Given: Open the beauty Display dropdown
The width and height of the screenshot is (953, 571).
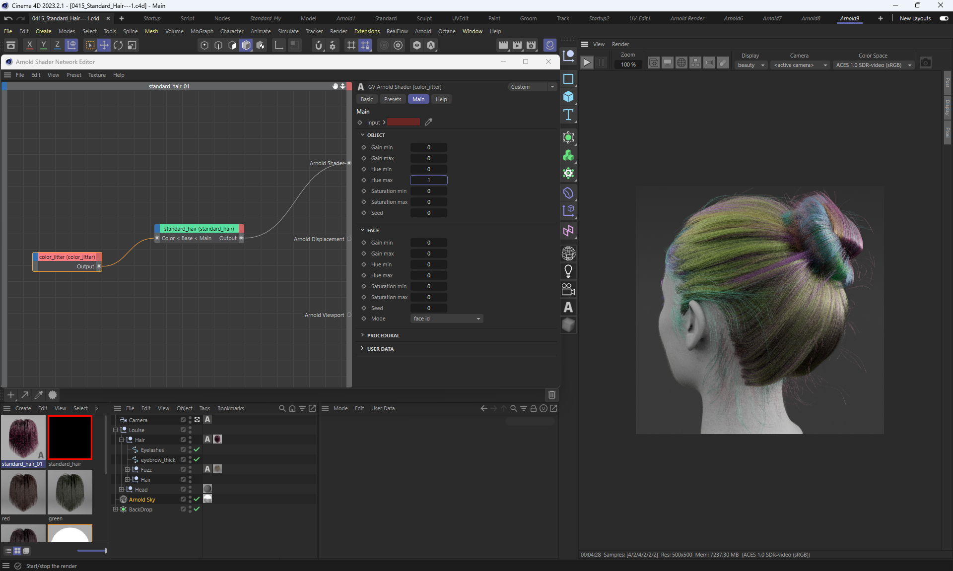Looking at the screenshot, I should 751,65.
